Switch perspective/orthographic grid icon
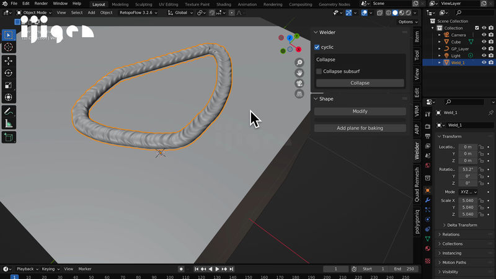 tap(299, 94)
